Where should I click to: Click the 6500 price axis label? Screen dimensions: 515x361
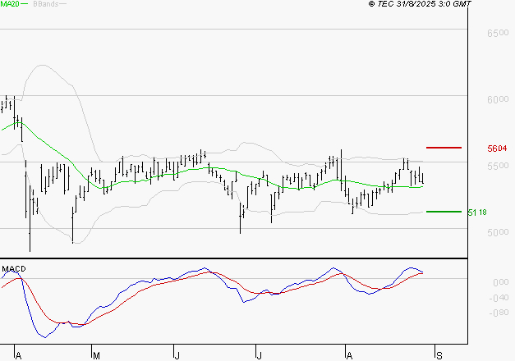(x=498, y=34)
